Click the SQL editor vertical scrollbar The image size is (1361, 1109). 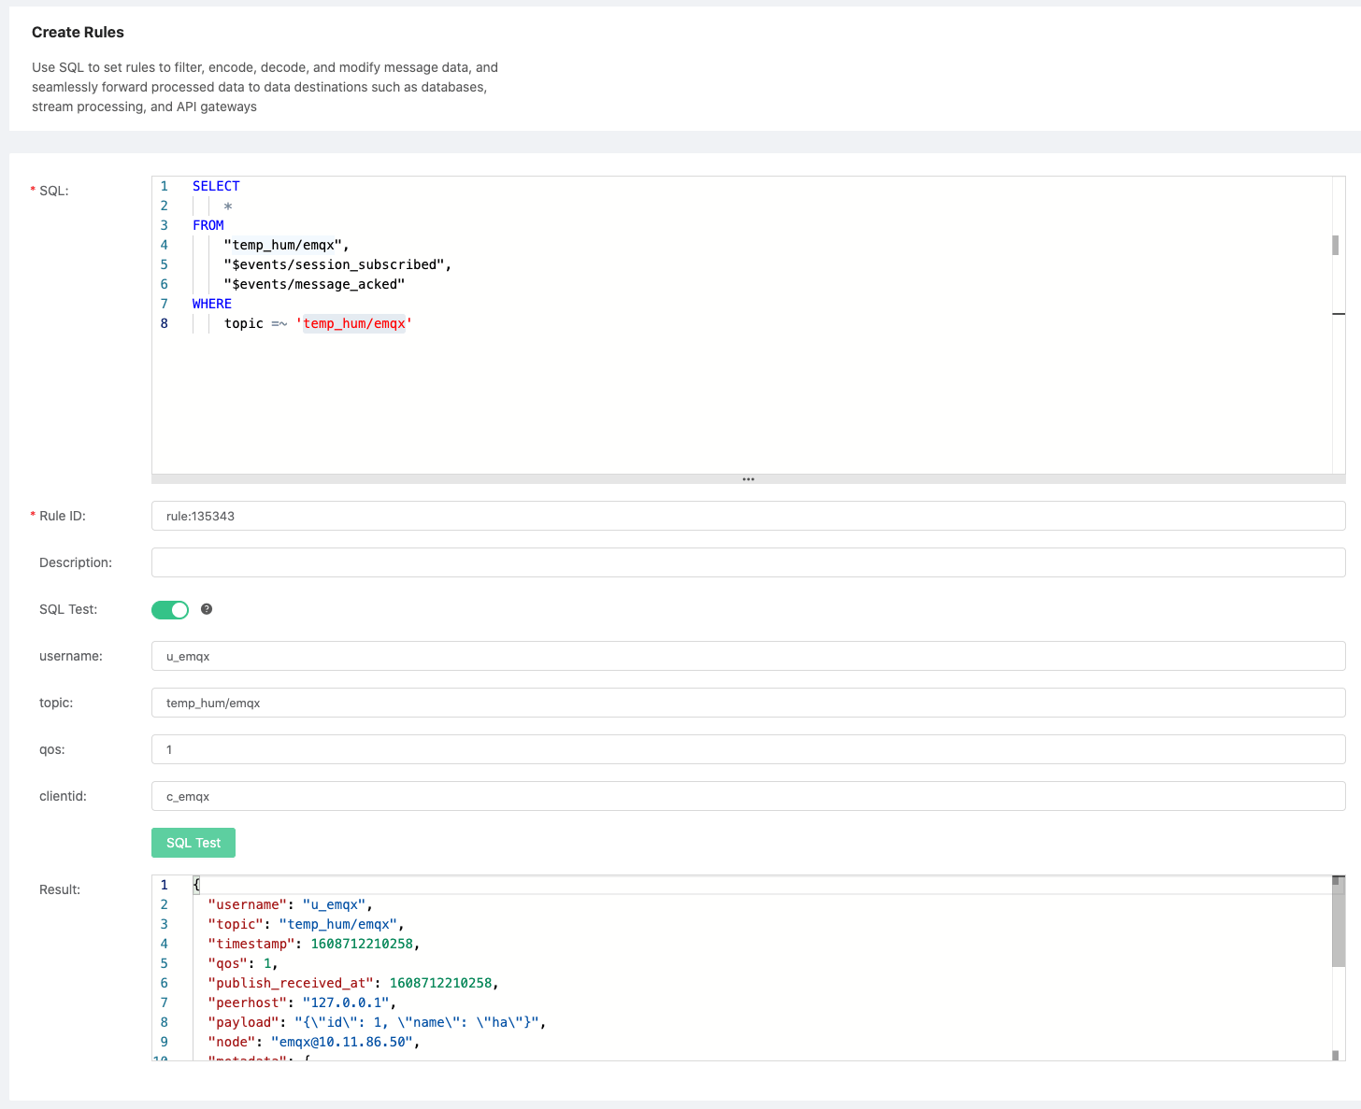tap(1337, 247)
